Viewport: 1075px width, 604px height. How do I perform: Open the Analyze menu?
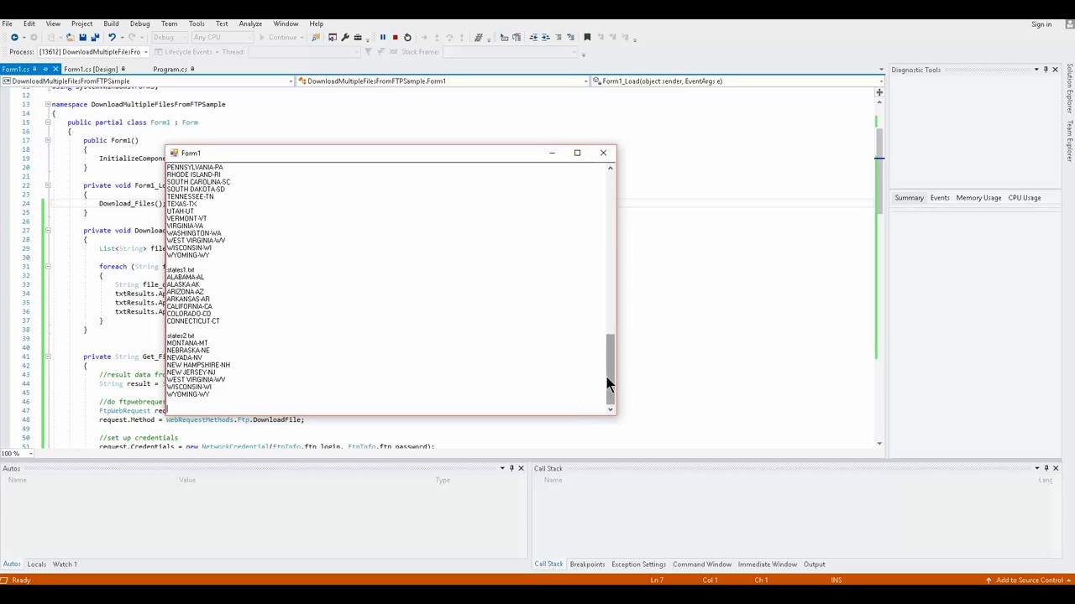[250, 23]
